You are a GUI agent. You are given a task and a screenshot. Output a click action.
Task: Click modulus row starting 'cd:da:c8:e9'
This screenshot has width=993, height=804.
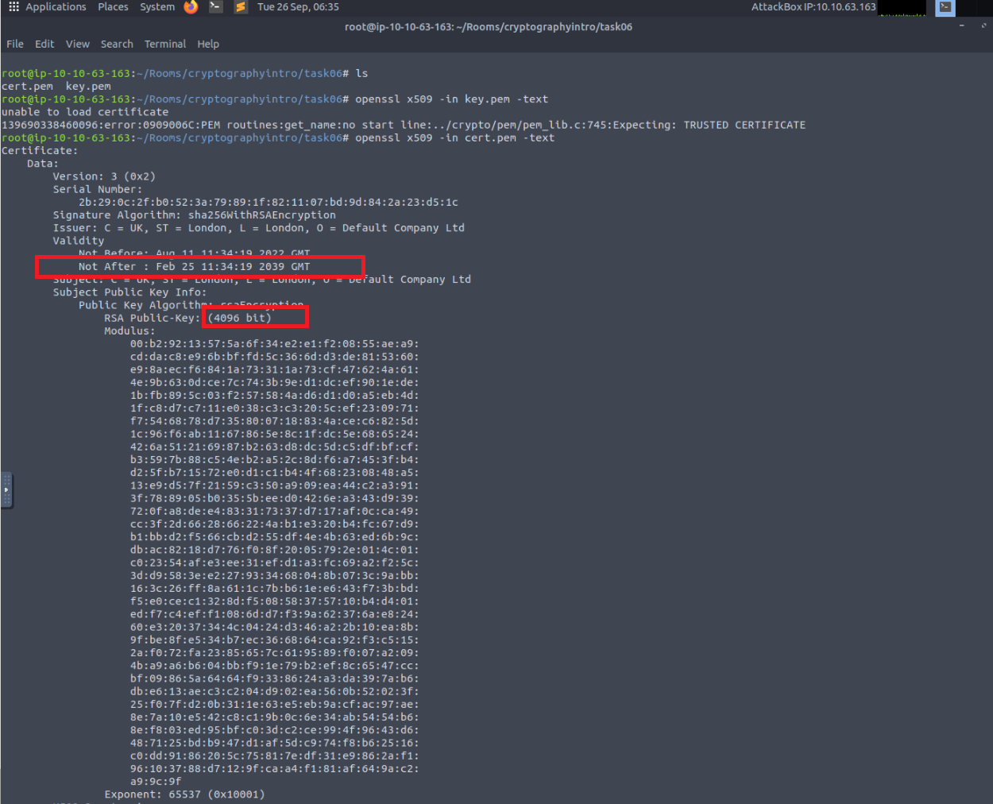click(275, 357)
